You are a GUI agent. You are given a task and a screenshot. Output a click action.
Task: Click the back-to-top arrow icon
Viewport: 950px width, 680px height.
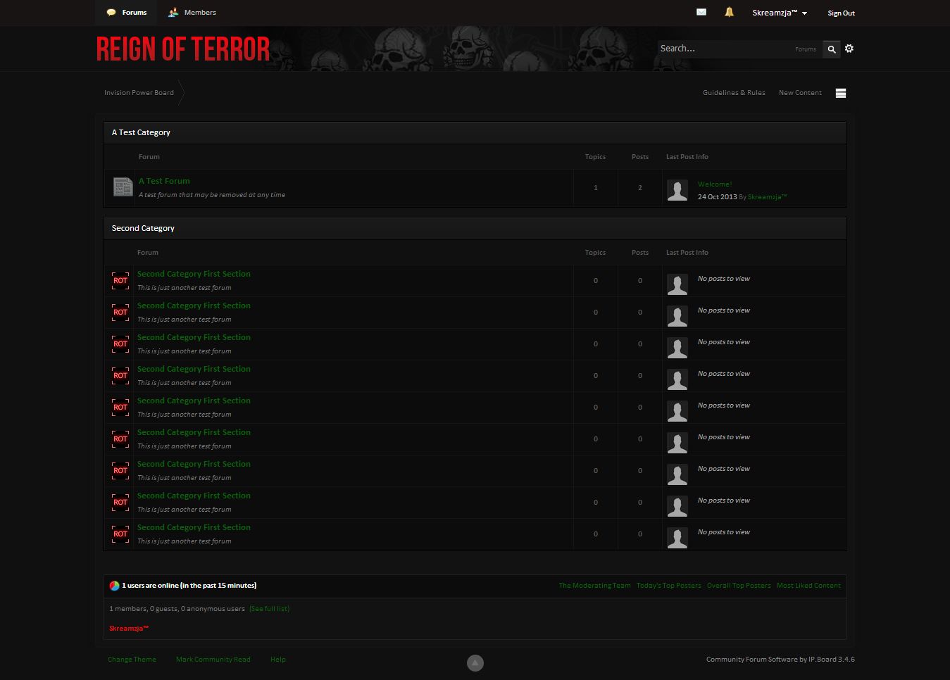(x=475, y=662)
